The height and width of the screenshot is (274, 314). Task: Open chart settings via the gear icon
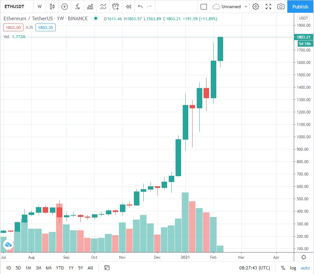[x=256, y=7]
